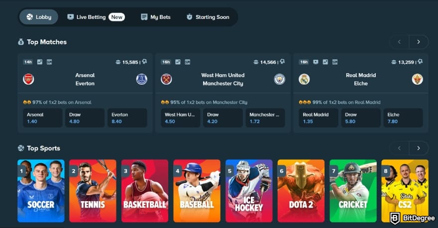Click the Manchester City club crest
Screen dimensions: 438x228
point(280,79)
